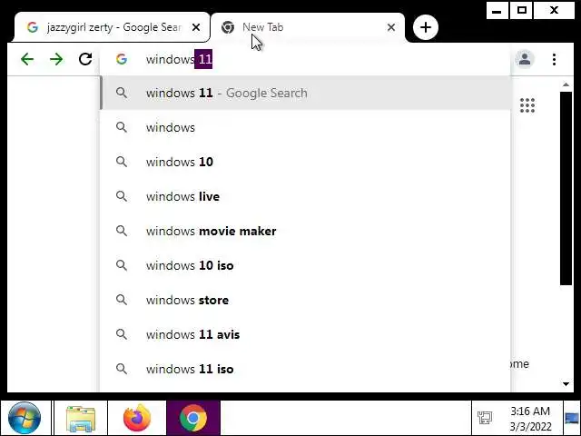
Task: Click the scrollbar up arrow
Action: (566, 84)
